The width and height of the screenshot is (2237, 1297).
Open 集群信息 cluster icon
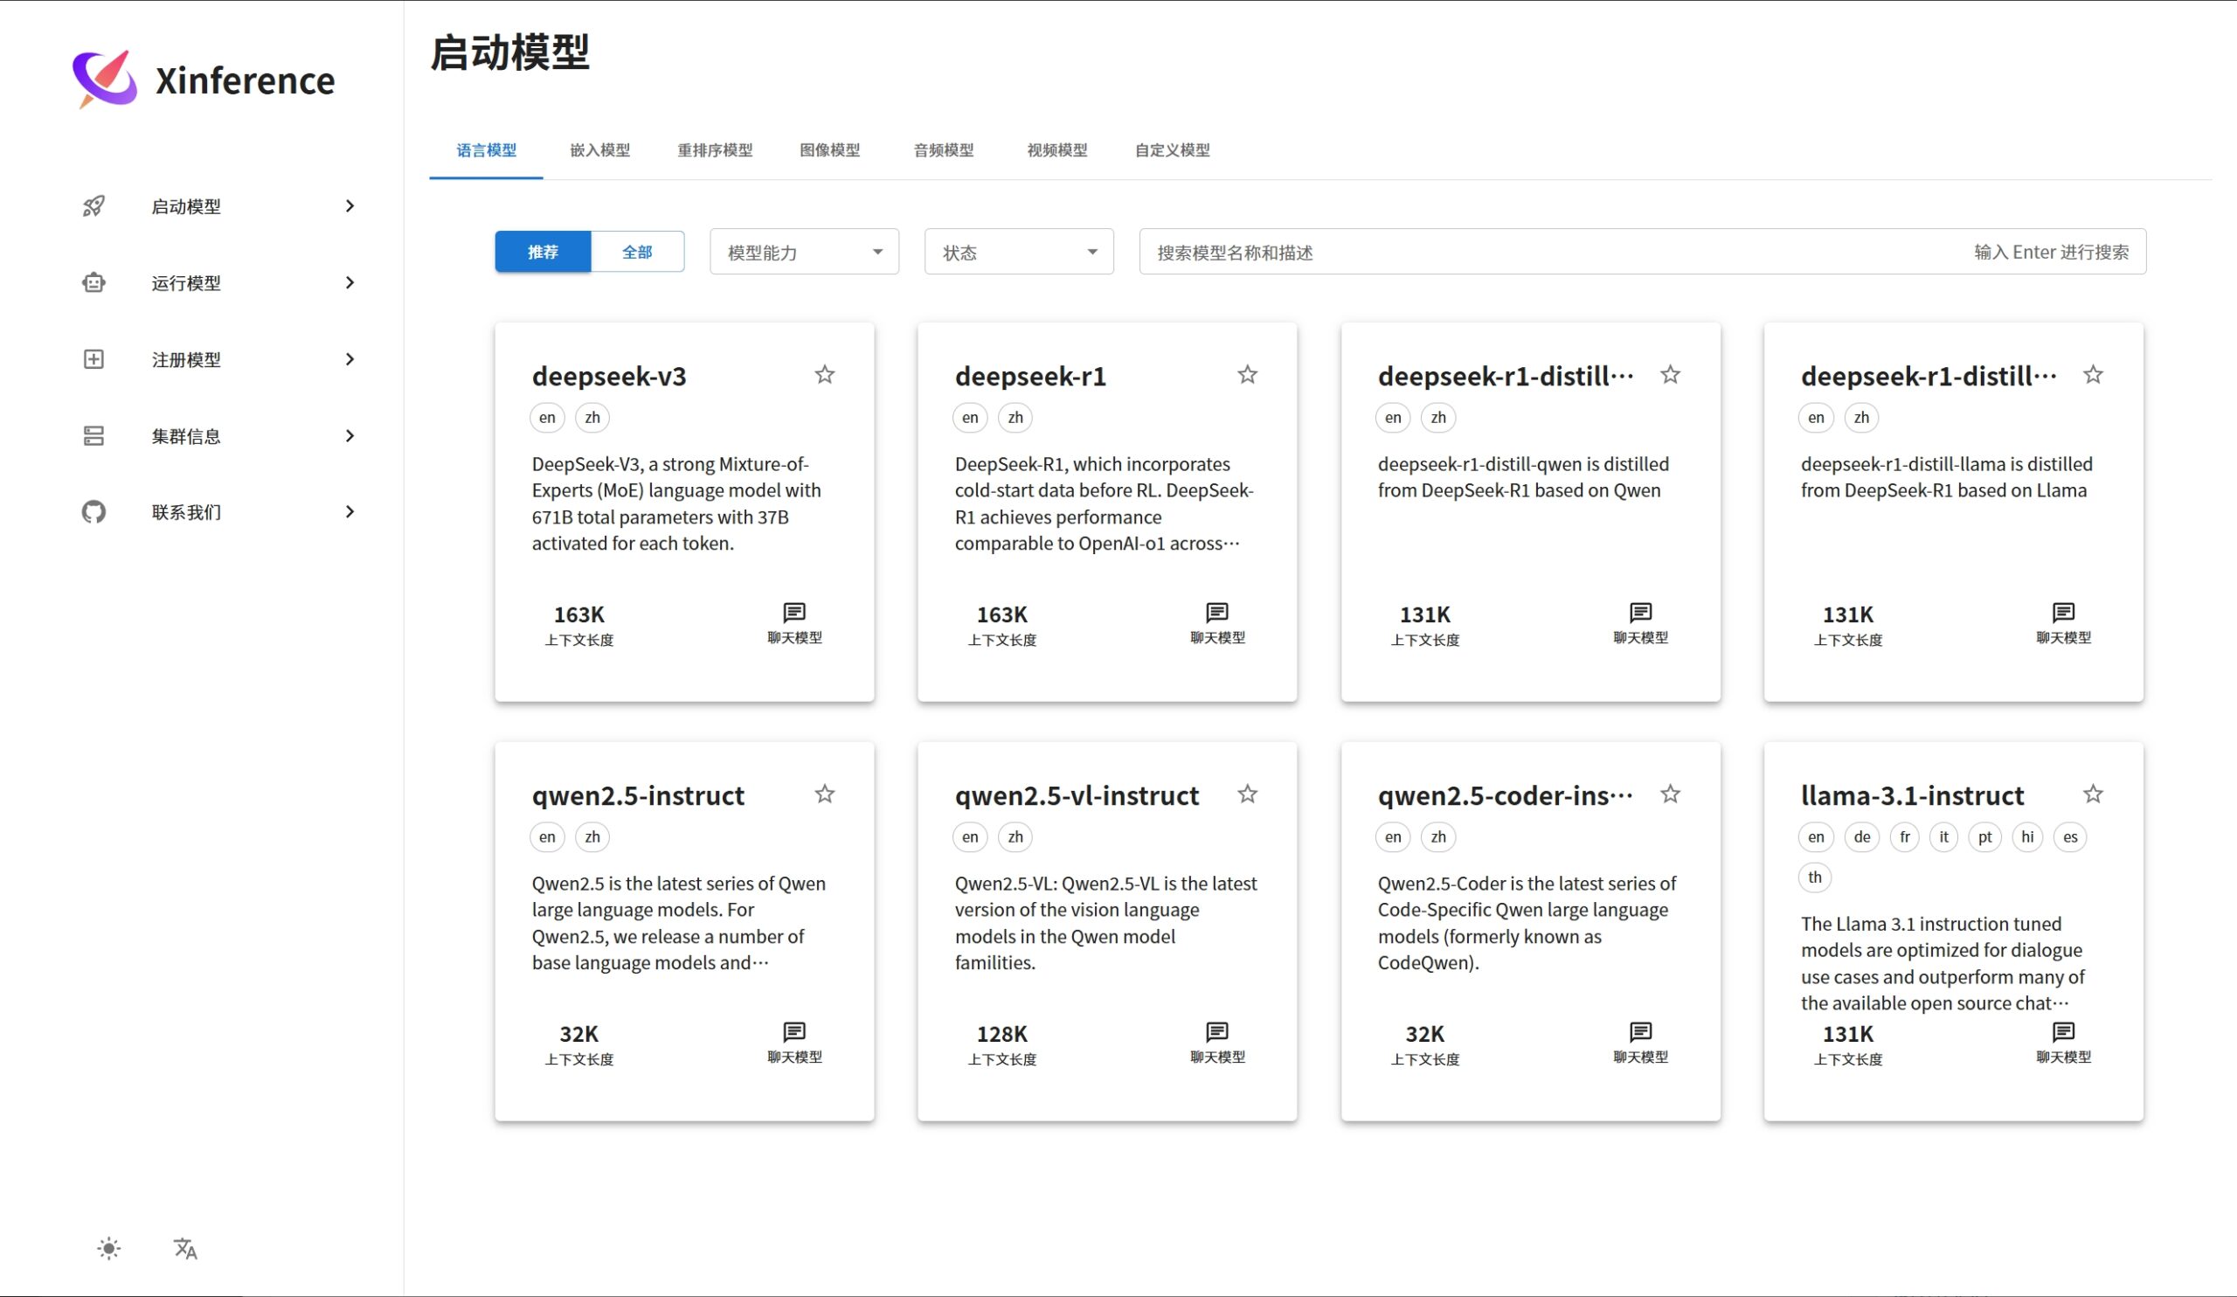pyautogui.click(x=93, y=435)
